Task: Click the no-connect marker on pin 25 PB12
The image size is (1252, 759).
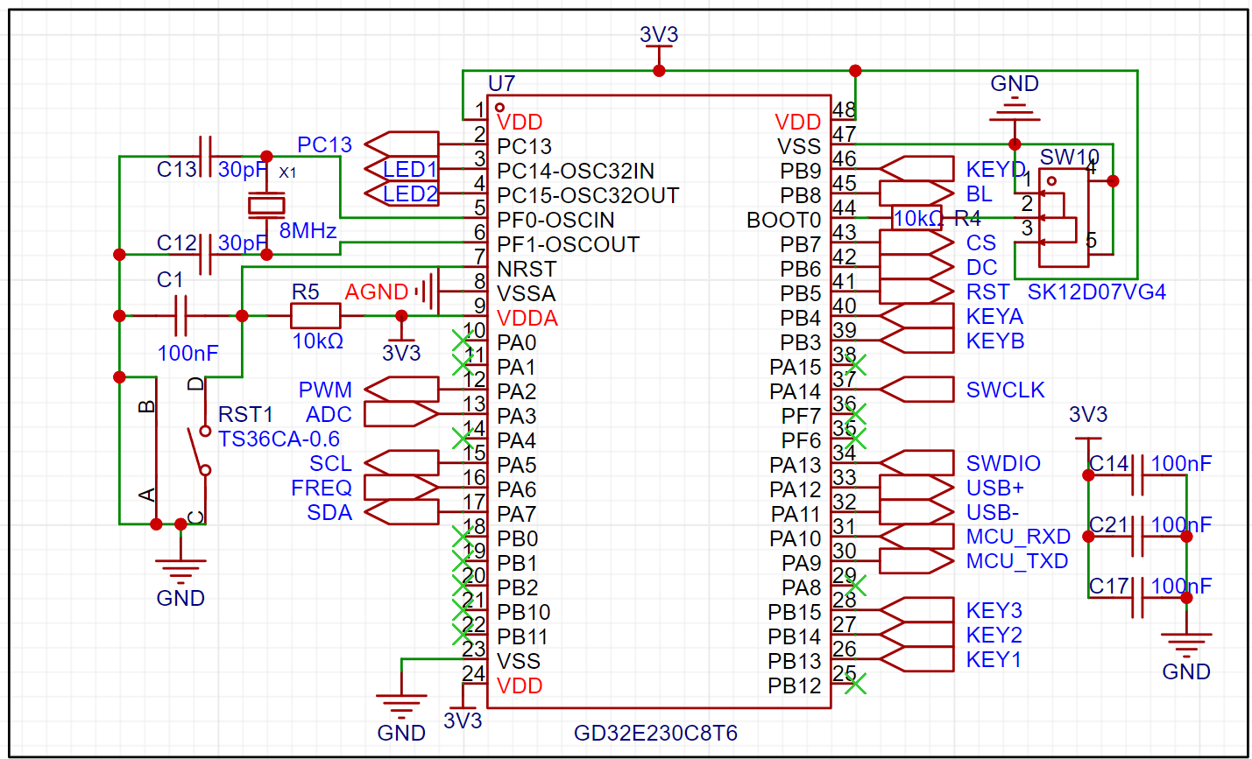Action: [x=855, y=683]
